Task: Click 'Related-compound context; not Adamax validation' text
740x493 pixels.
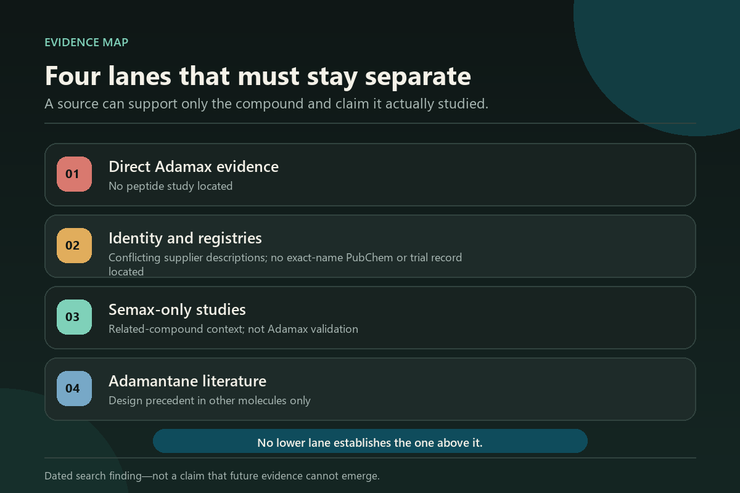Action: [x=233, y=329]
